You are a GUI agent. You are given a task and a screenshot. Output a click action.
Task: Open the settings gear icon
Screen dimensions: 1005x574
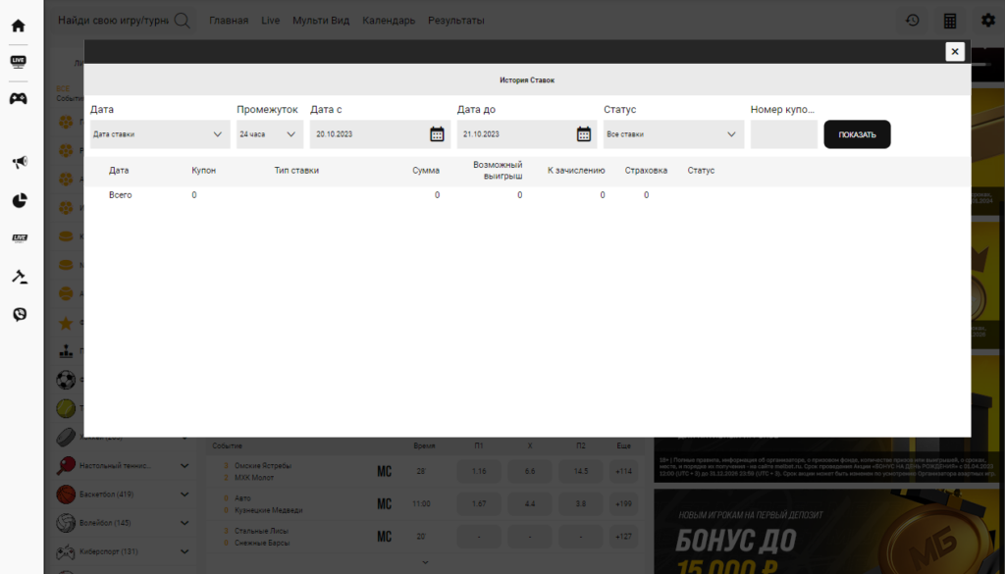pos(987,21)
